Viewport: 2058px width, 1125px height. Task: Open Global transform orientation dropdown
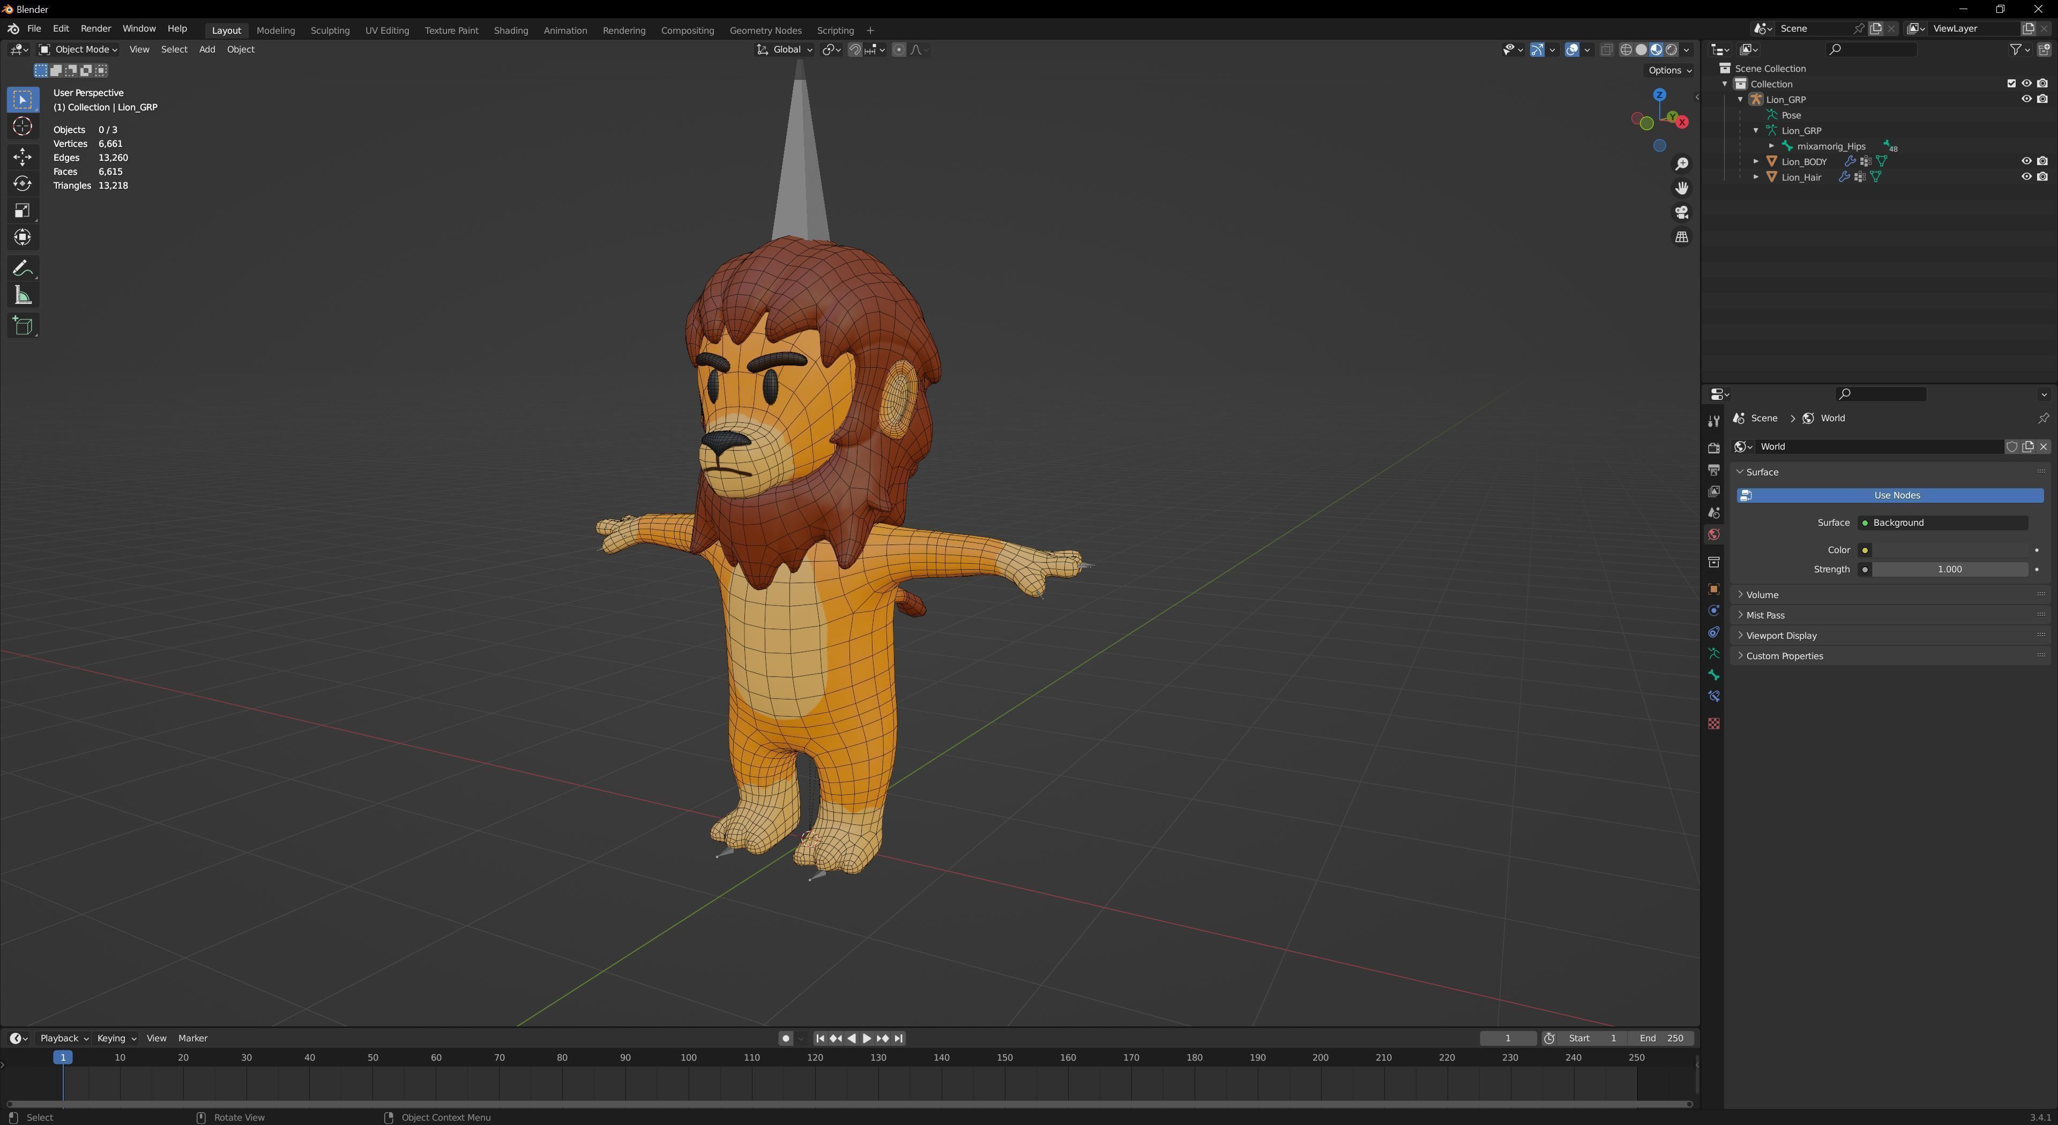coord(785,49)
